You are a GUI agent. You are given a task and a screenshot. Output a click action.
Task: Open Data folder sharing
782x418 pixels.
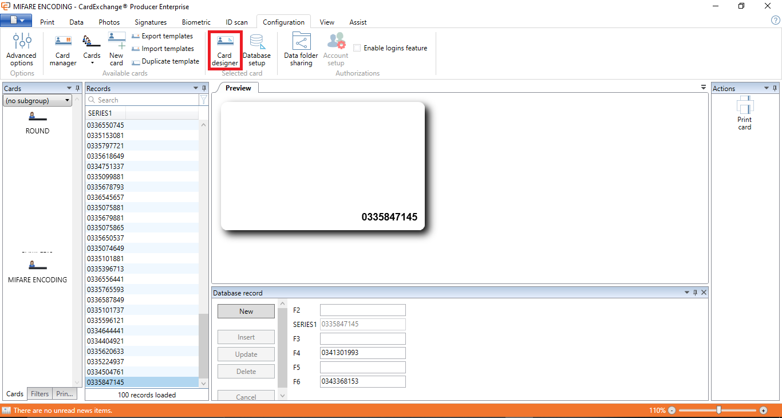(301, 49)
